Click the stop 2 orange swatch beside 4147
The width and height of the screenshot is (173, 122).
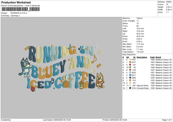tap(130, 62)
